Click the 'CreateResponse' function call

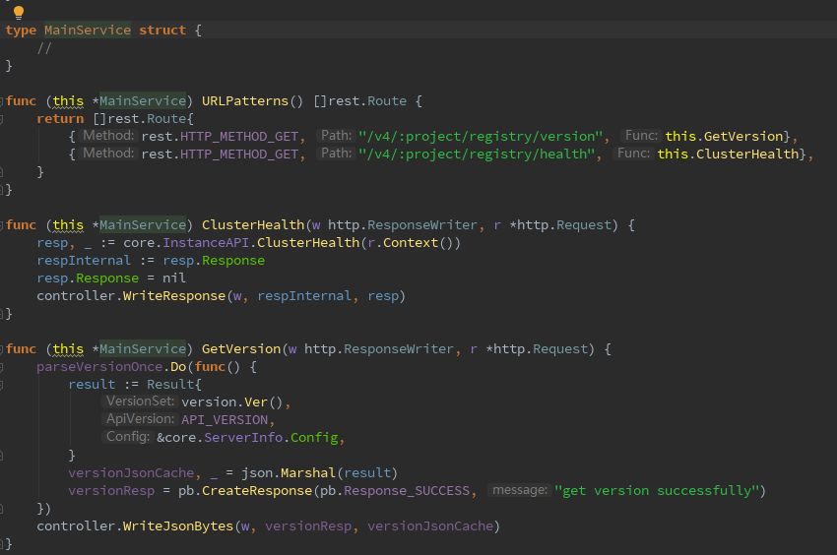point(256,490)
